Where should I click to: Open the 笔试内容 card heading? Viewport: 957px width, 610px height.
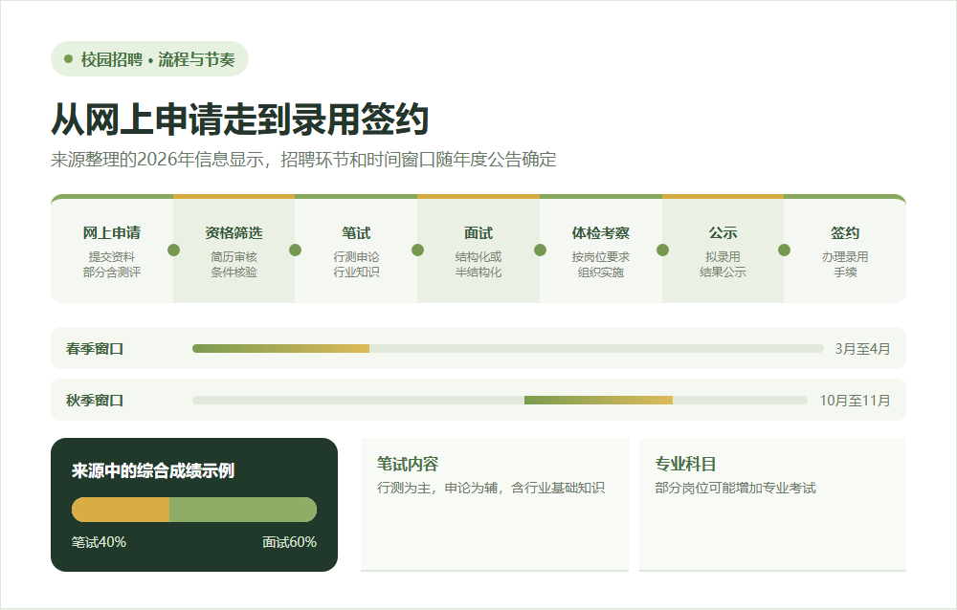tap(408, 465)
